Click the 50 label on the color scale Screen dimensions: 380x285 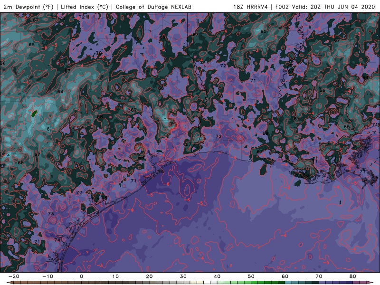click(x=251, y=276)
